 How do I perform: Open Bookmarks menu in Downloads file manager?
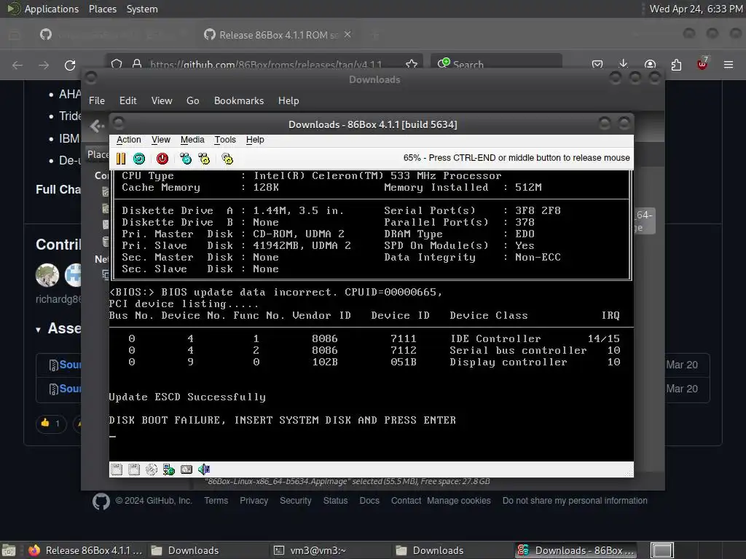pyautogui.click(x=239, y=100)
